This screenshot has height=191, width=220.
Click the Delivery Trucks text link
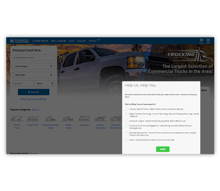click(x=17, y=127)
